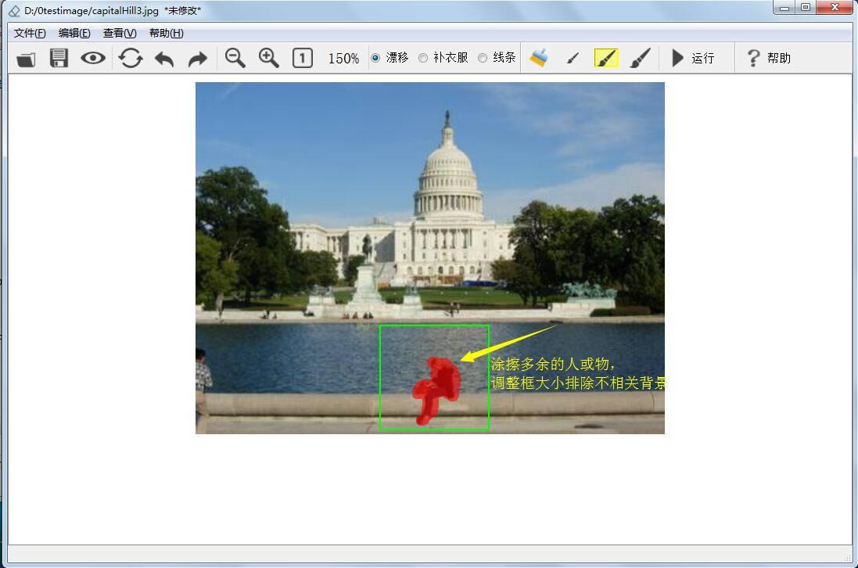Open the 查看(V) menu
858x568 pixels.
click(120, 34)
